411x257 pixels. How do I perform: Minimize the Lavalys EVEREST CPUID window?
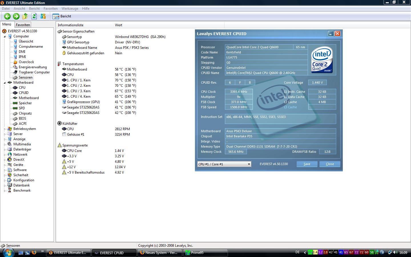pos(331,34)
